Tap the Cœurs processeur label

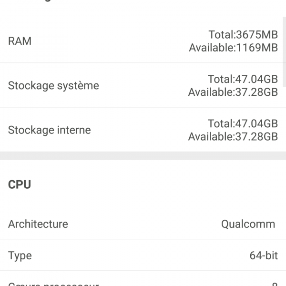pyautogui.click(x=53, y=284)
